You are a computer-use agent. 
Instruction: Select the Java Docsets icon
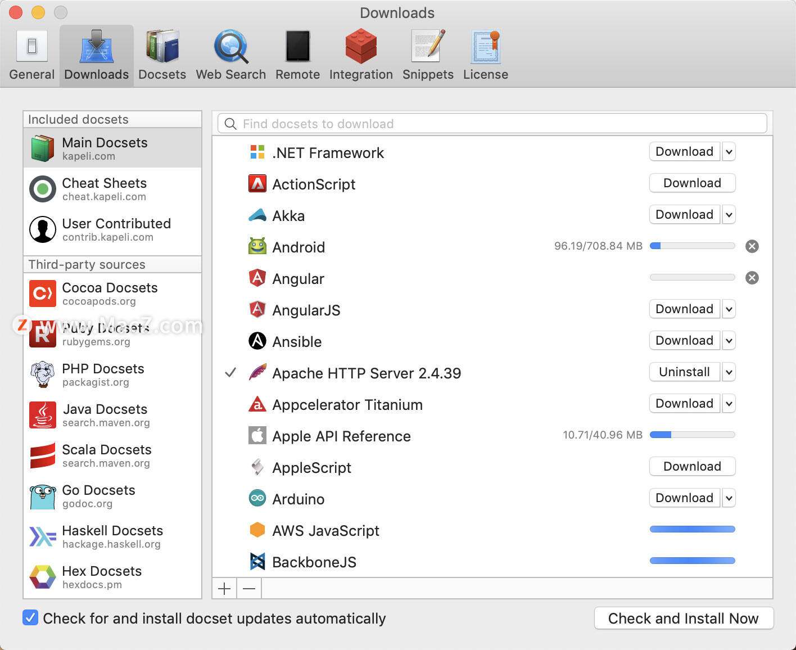pyautogui.click(x=43, y=415)
